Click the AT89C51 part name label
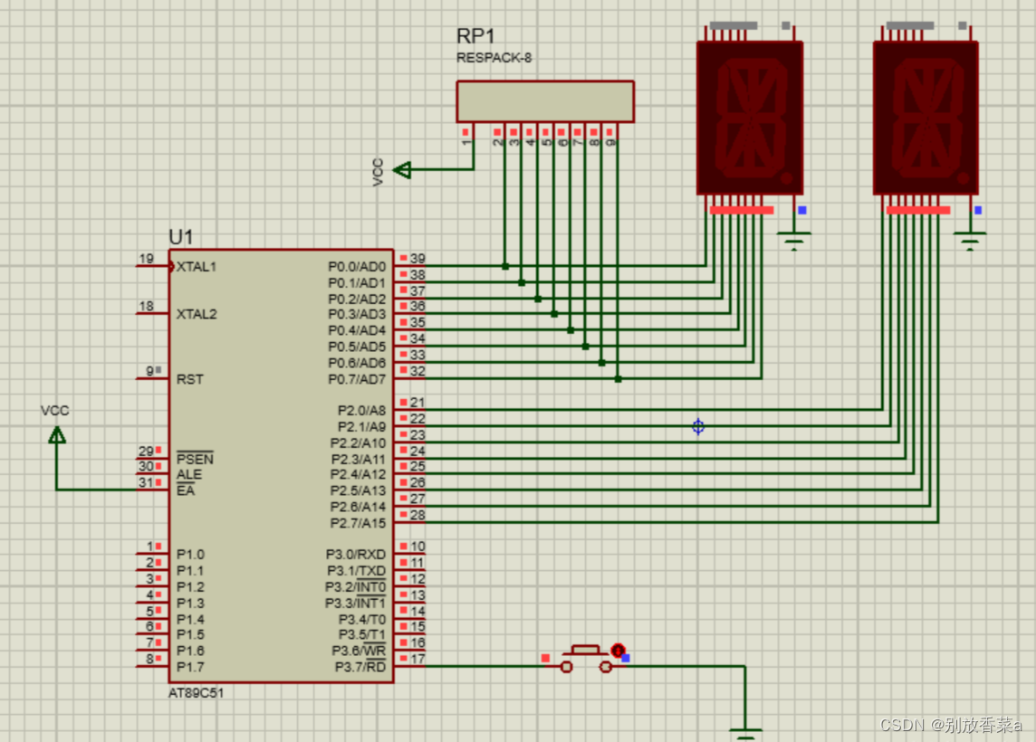1036x742 pixels. click(x=197, y=693)
